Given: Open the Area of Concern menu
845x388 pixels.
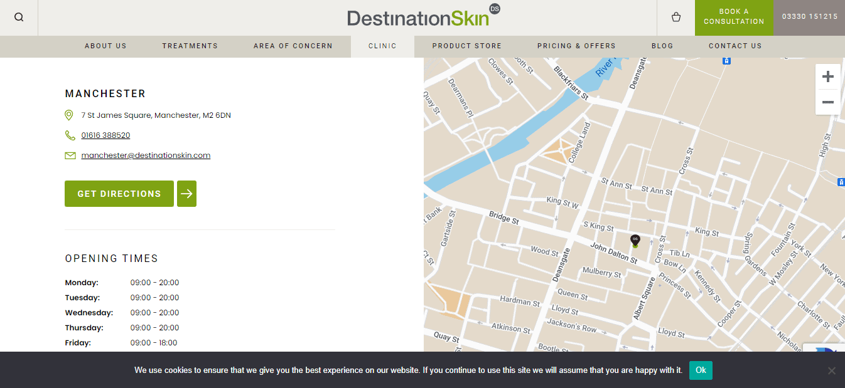Looking at the screenshot, I should point(293,46).
